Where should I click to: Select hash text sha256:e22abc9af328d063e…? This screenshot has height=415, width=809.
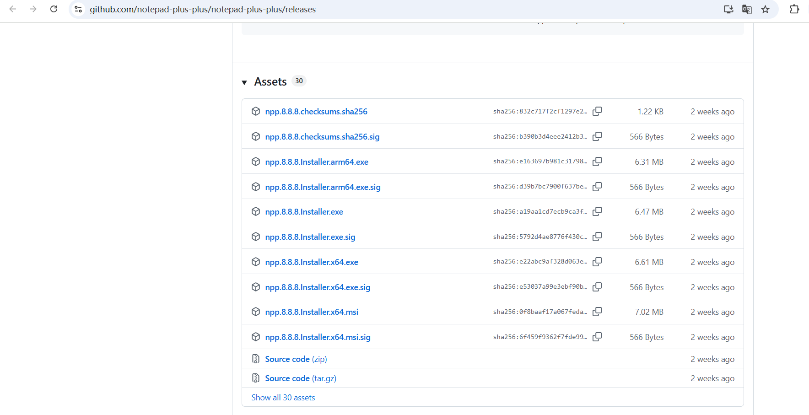[540, 262]
